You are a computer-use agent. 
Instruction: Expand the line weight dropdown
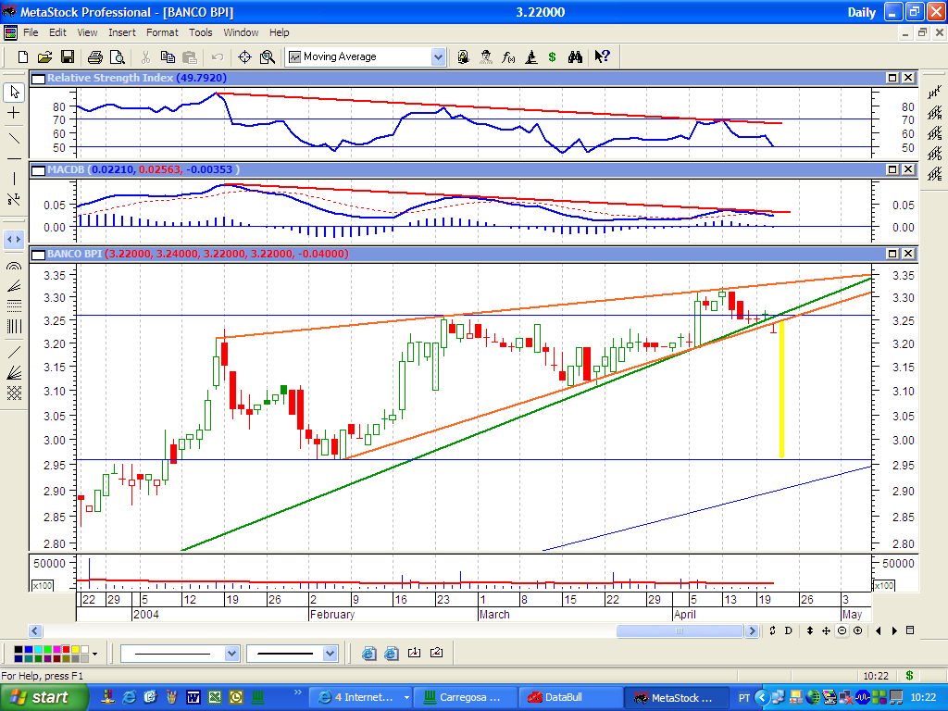pyautogui.click(x=330, y=654)
